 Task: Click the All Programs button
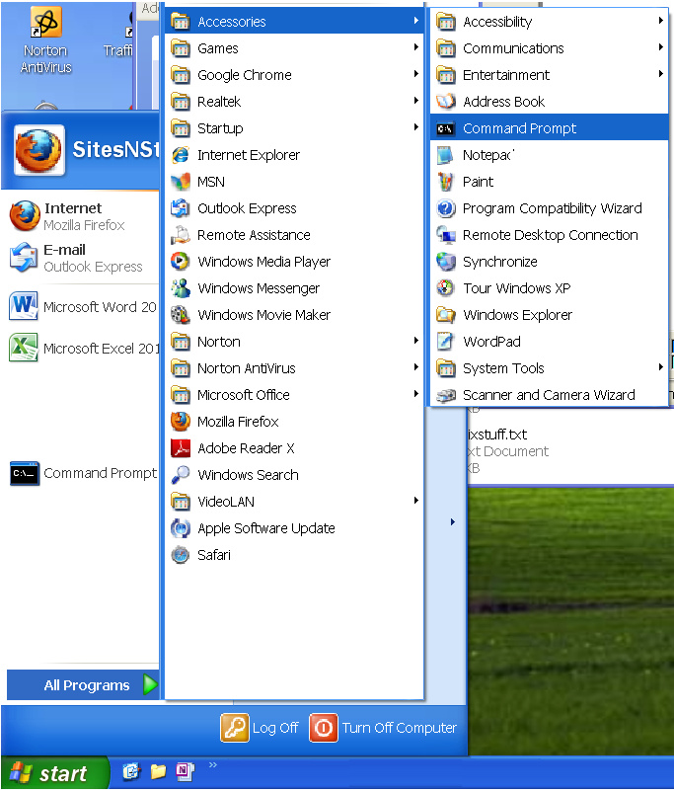coord(83,685)
